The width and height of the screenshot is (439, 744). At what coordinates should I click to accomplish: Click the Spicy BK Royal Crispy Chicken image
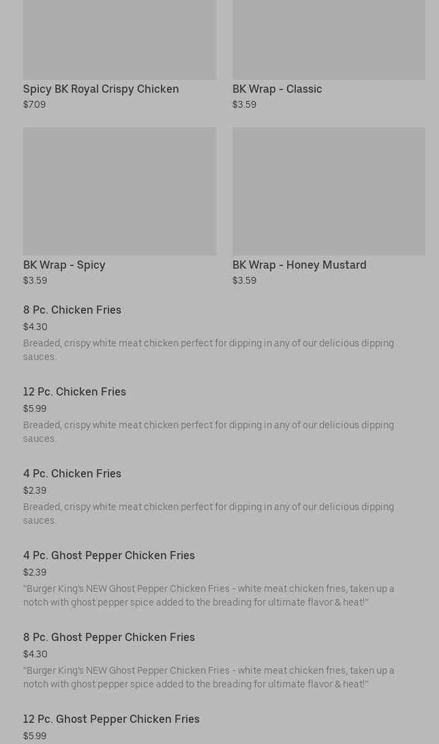[x=119, y=40]
